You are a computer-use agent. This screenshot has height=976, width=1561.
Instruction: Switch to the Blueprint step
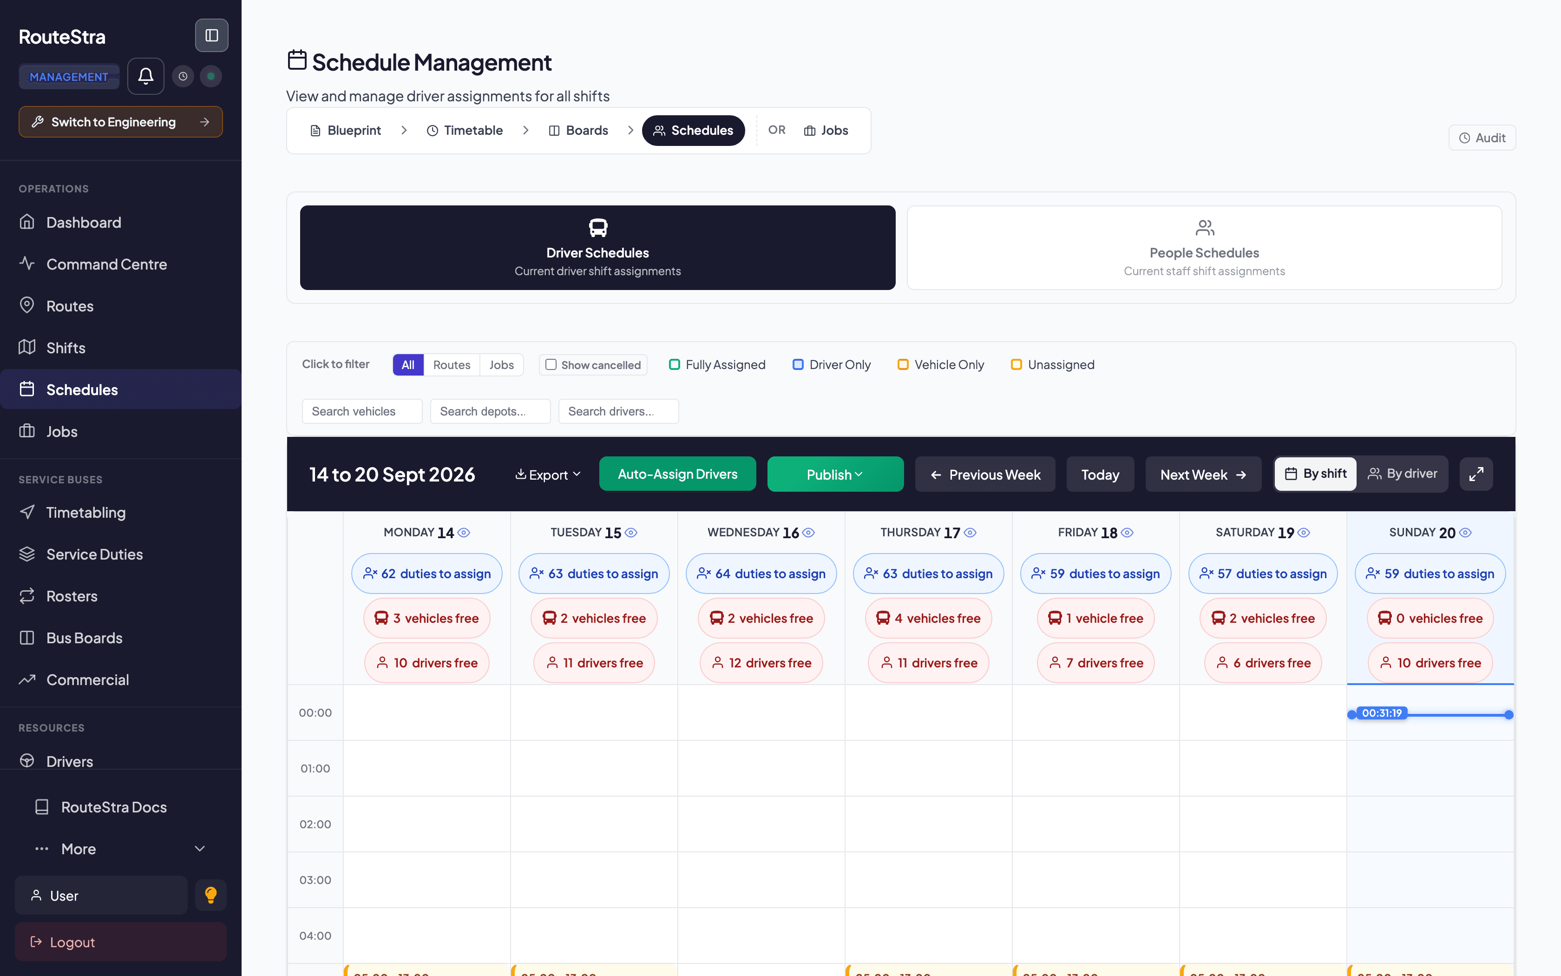click(x=346, y=131)
